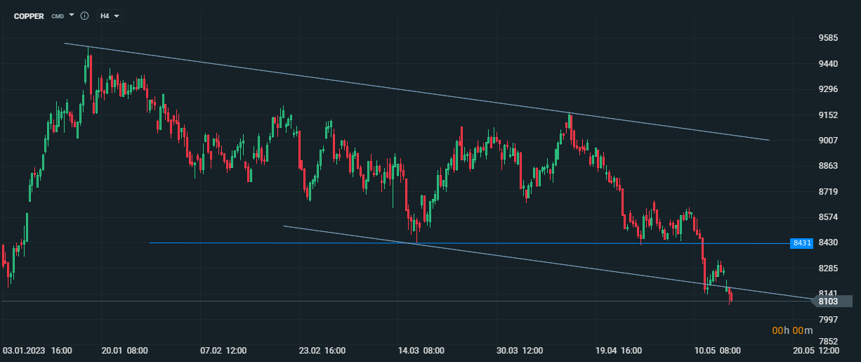Click the 20.05 12:00 time label
Screen dimensions: 861x362
pos(816,349)
